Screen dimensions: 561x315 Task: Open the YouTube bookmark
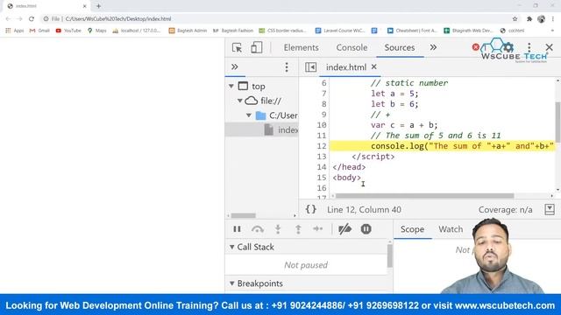pyautogui.click(x=68, y=31)
